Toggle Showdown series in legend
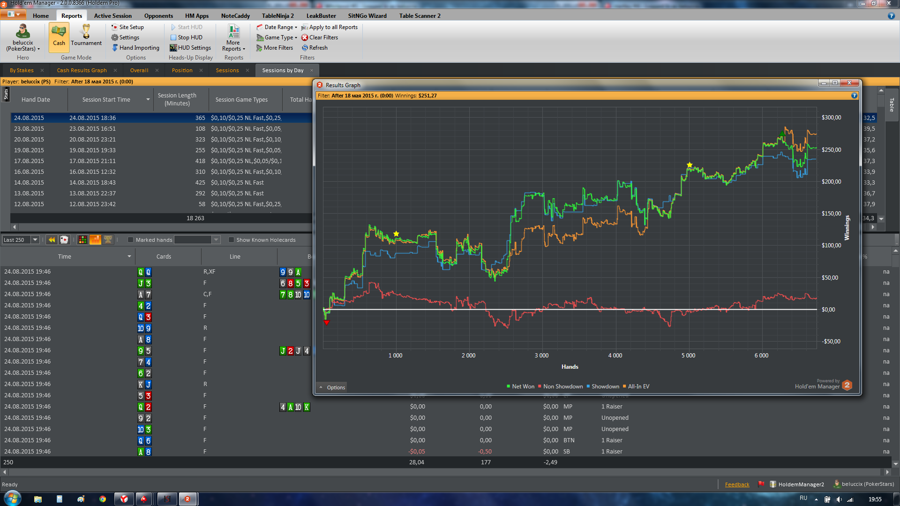Viewport: 900px width, 506px height. coord(603,387)
